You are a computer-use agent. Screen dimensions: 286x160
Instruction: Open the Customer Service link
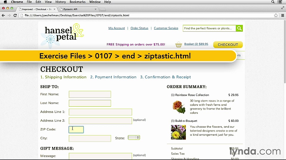pyautogui.click(x=166, y=28)
